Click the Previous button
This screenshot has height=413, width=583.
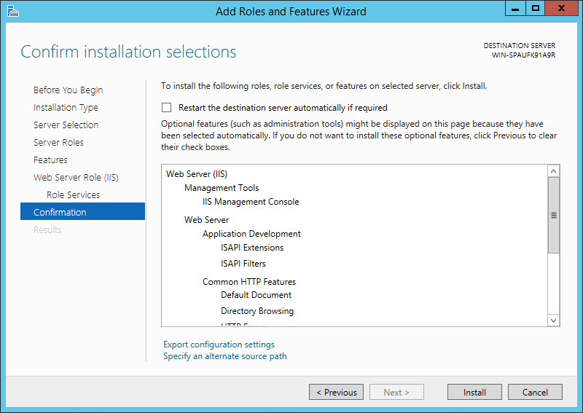tap(336, 392)
